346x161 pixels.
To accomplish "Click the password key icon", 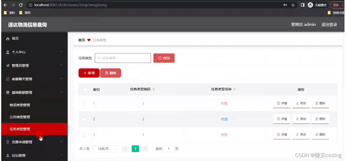I will [x=285, y=5].
